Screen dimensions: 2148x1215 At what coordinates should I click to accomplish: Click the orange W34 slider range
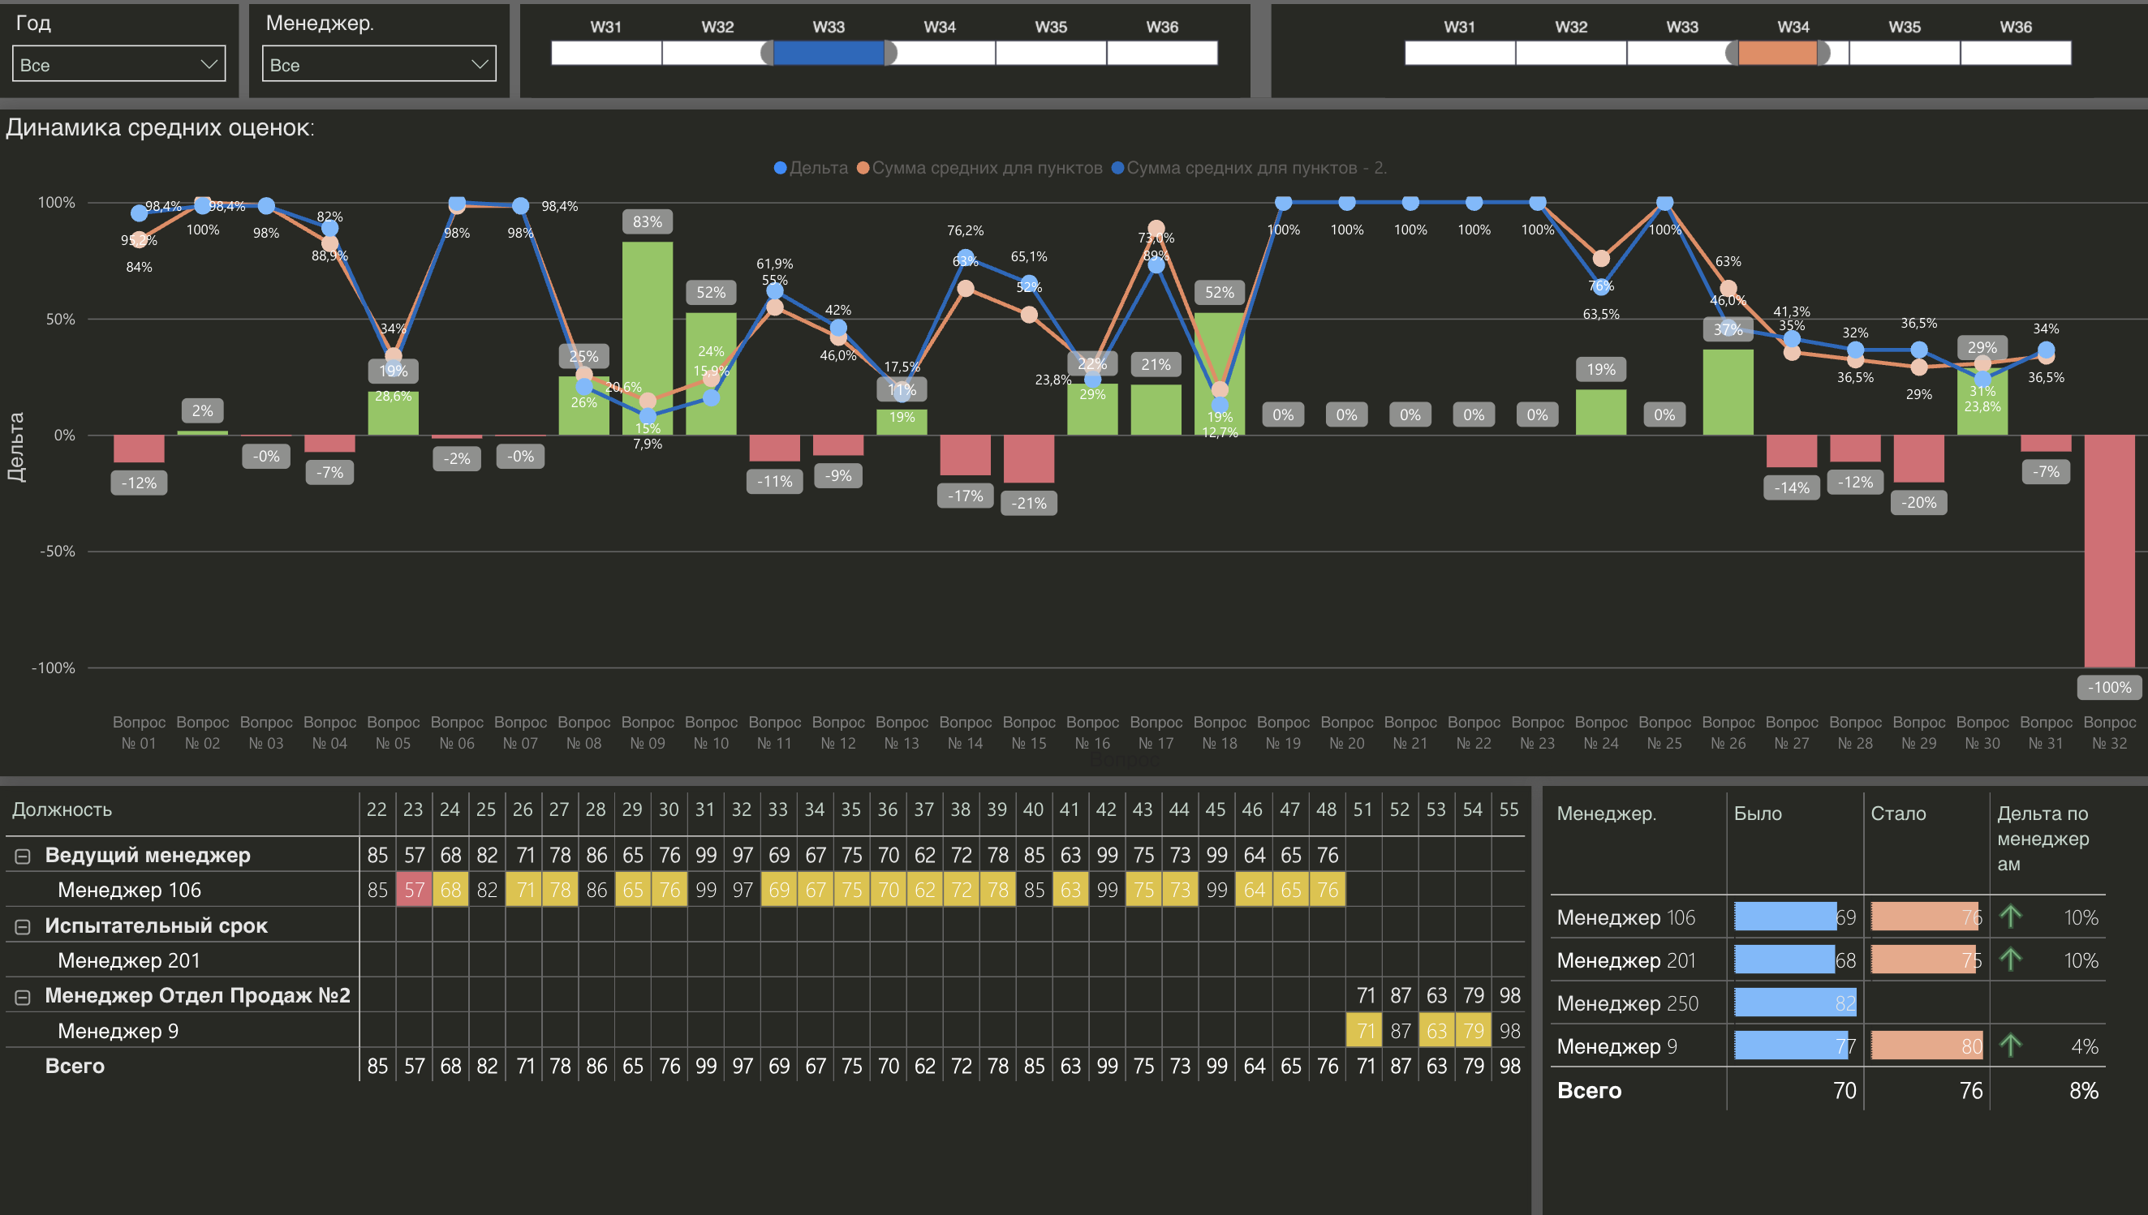pos(1777,54)
